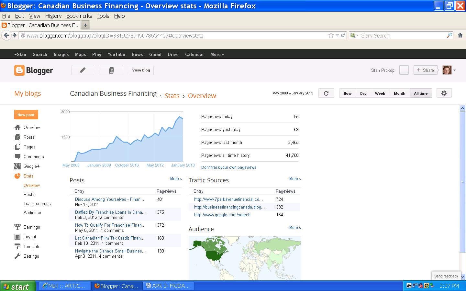Click the Send feedback button

click(x=446, y=276)
